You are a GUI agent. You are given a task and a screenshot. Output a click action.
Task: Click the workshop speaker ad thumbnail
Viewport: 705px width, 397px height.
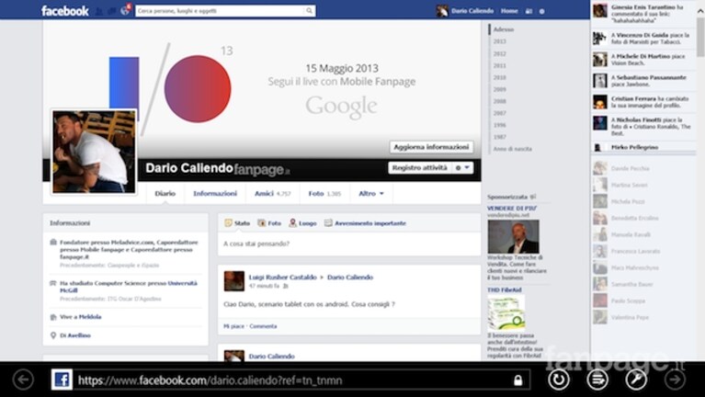click(513, 236)
